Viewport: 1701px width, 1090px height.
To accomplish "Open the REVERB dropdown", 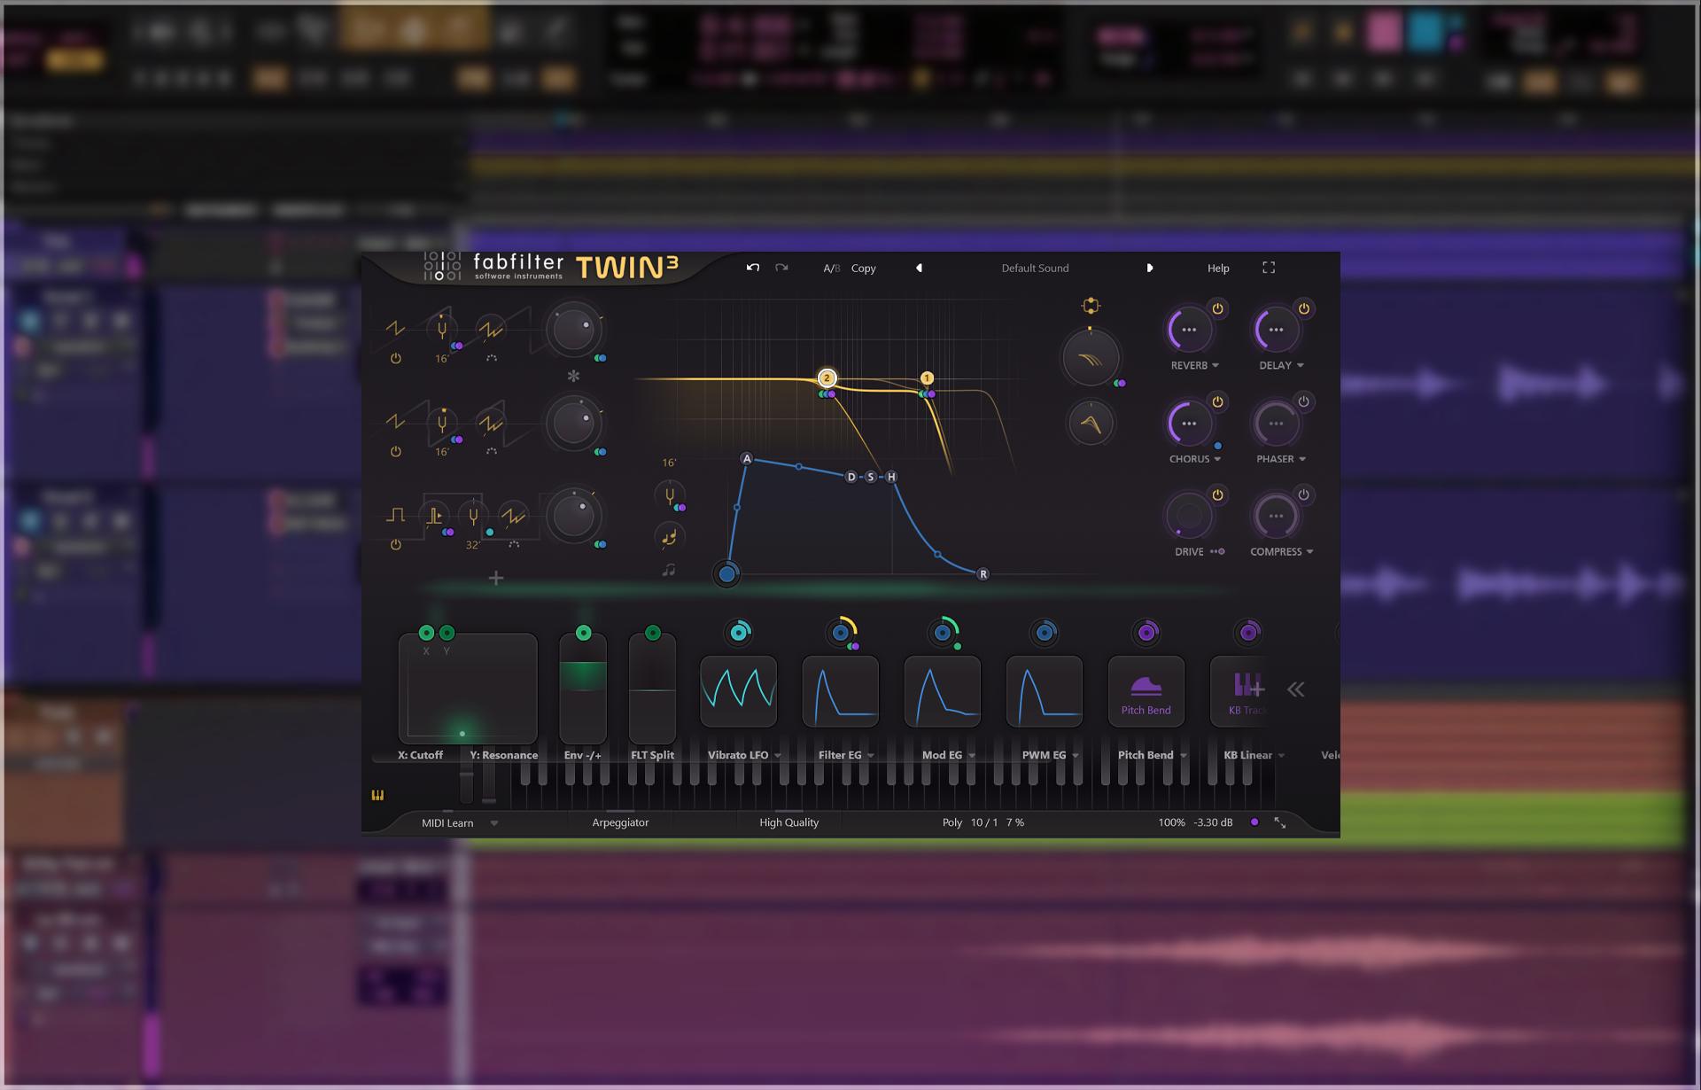I will (x=1194, y=365).
